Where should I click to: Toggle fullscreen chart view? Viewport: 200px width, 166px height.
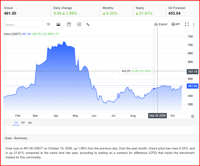coord(187,24)
